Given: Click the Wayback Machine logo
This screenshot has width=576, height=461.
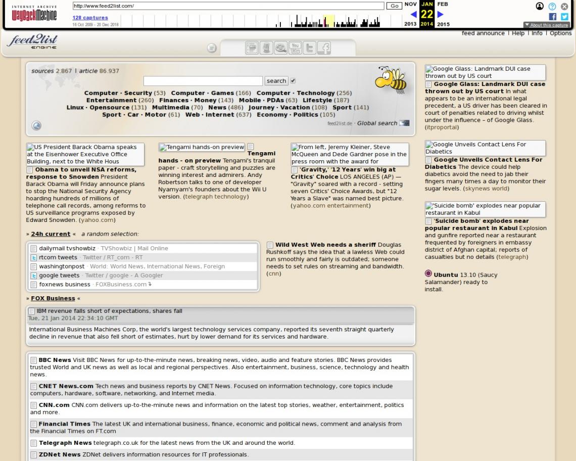Looking at the screenshot, I should (34, 13).
